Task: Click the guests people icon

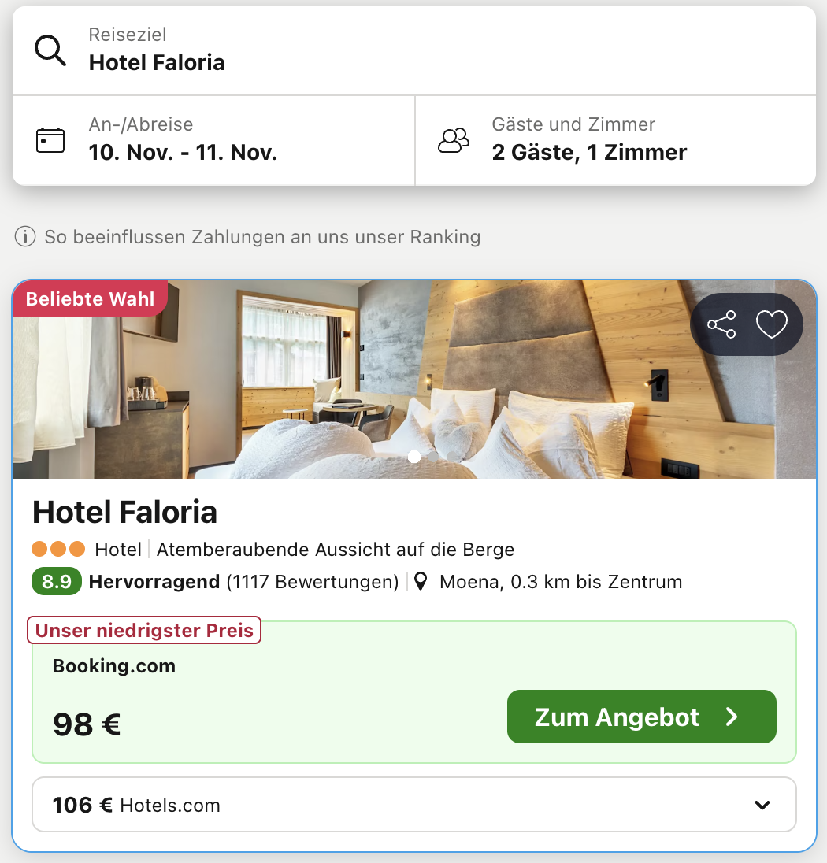Action: pyautogui.click(x=454, y=140)
